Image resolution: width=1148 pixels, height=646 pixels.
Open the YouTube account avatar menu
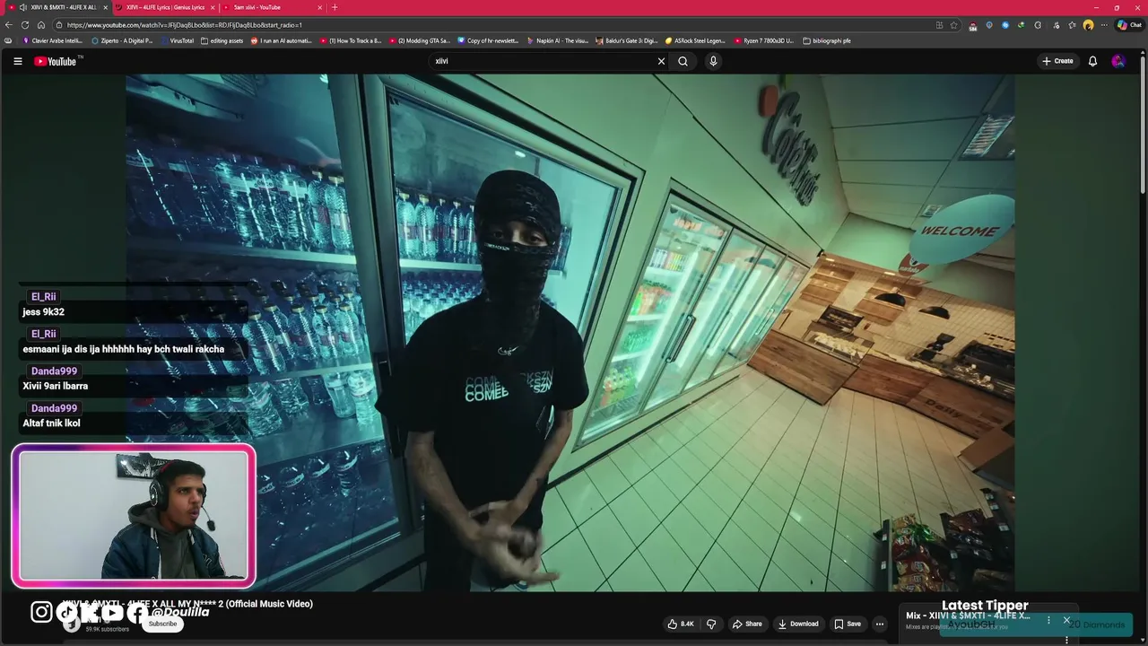tap(1118, 61)
